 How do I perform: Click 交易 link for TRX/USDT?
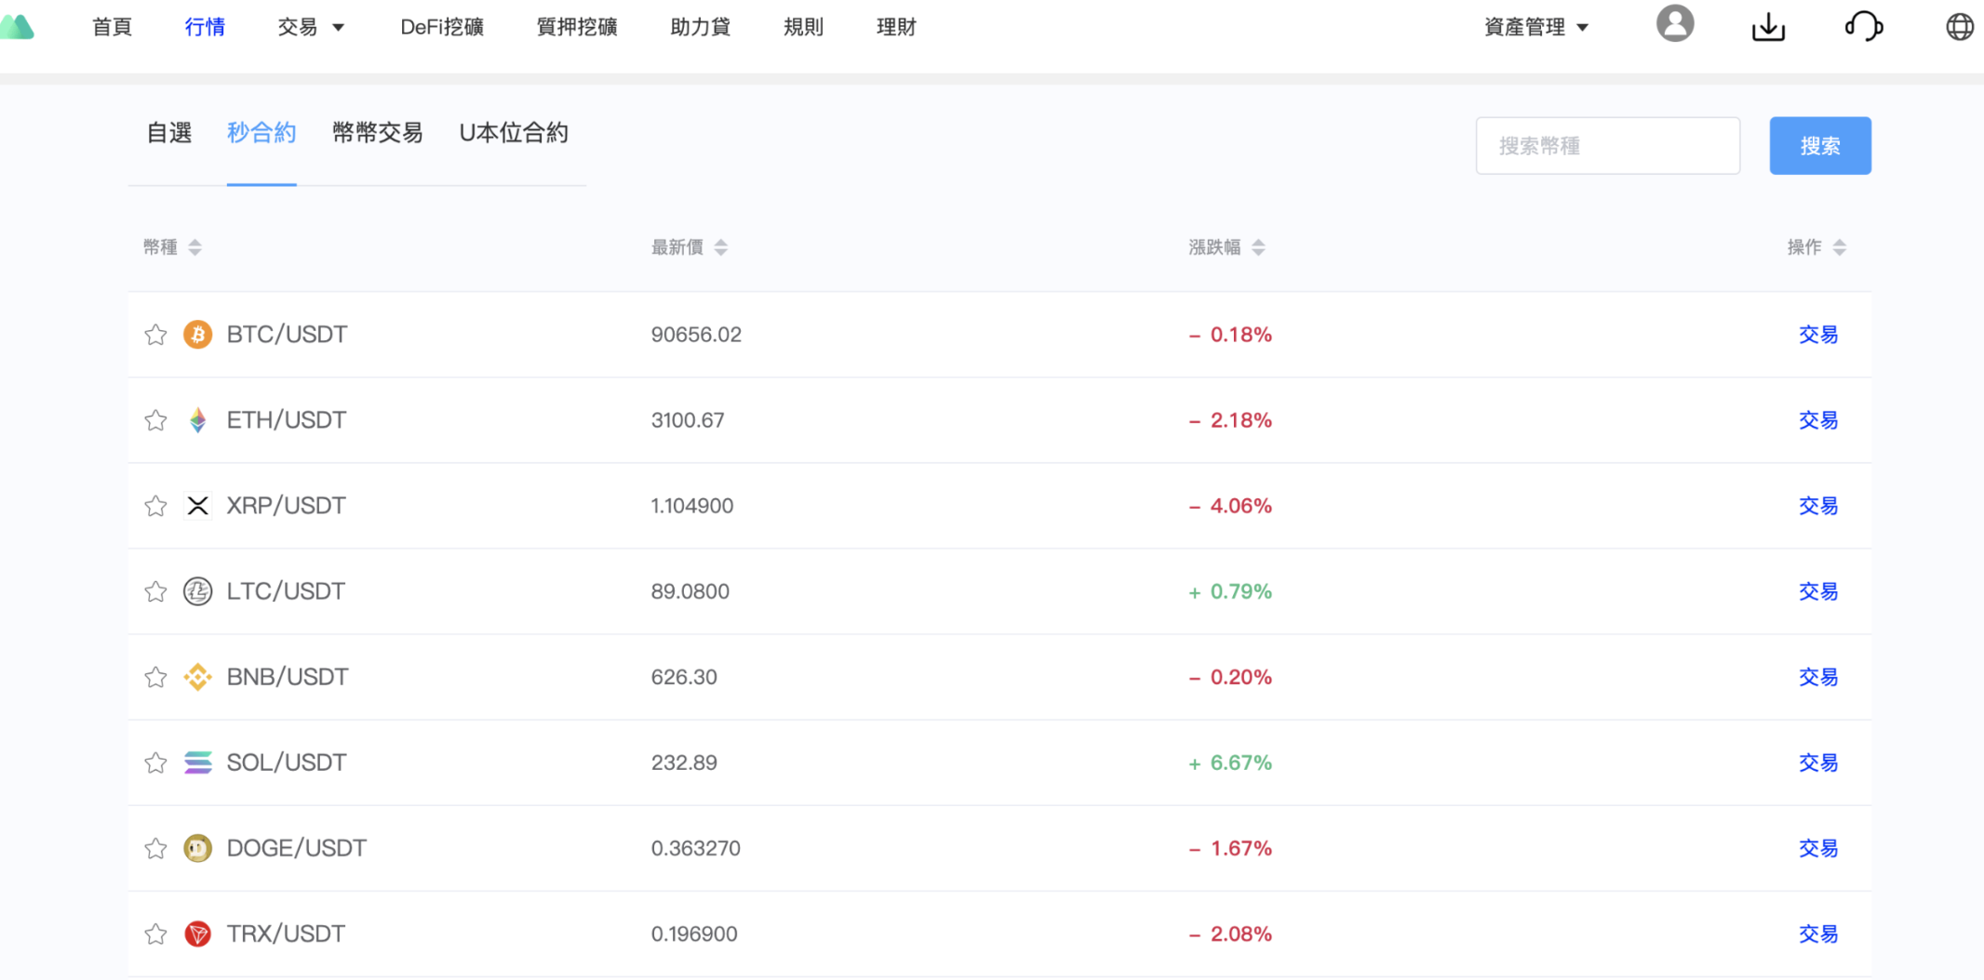pyautogui.click(x=1818, y=934)
